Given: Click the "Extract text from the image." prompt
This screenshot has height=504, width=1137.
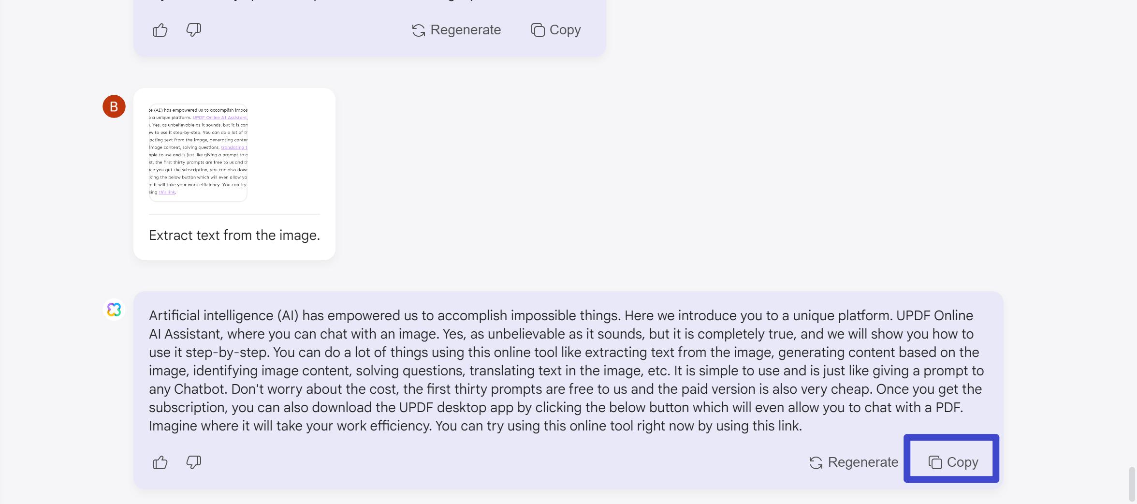Looking at the screenshot, I should pyautogui.click(x=234, y=236).
